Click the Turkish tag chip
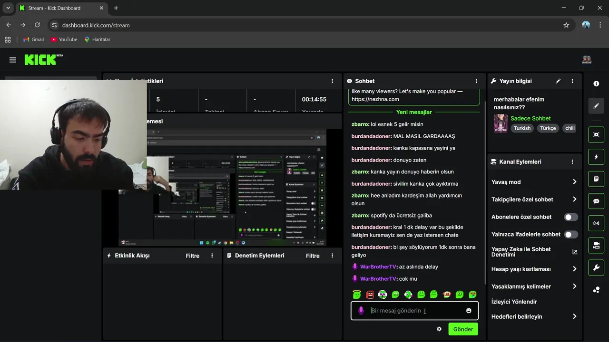 click(x=522, y=128)
